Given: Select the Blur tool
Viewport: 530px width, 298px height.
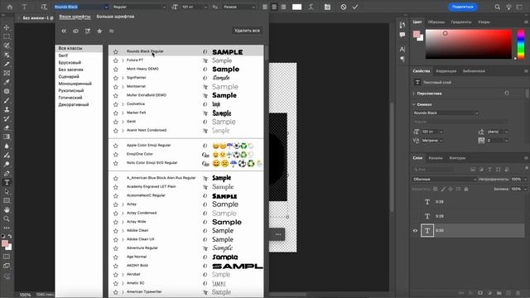Looking at the screenshot, I should coord(7,146).
